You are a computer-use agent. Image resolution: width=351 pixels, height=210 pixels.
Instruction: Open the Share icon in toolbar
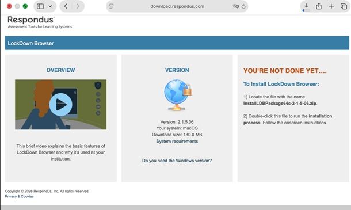click(x=319, y=6)
